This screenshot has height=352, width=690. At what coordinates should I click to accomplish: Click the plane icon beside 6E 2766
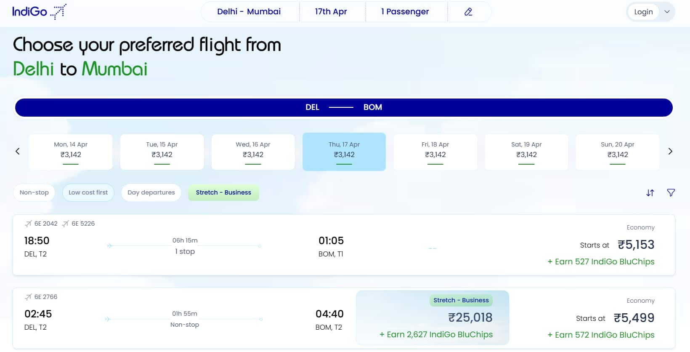tap(29, 297)
